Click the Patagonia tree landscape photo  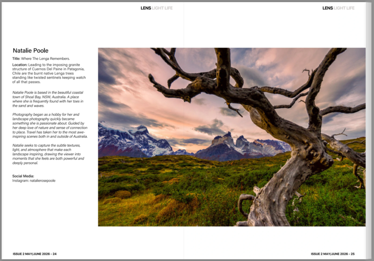point(232,137)
